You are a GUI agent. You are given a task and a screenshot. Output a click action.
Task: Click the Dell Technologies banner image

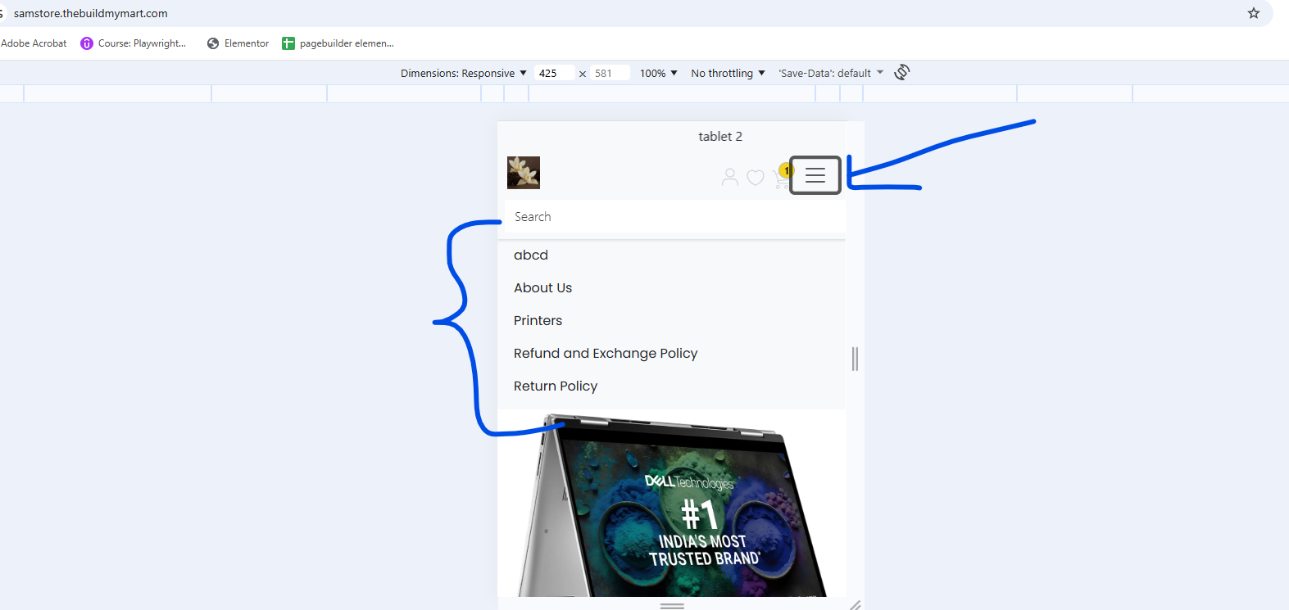(x=672, y=504)
